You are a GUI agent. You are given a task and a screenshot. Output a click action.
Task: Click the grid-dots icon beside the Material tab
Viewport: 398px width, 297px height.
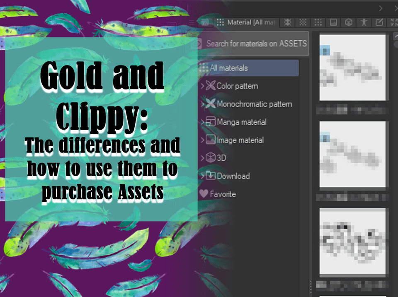[221, 23]
